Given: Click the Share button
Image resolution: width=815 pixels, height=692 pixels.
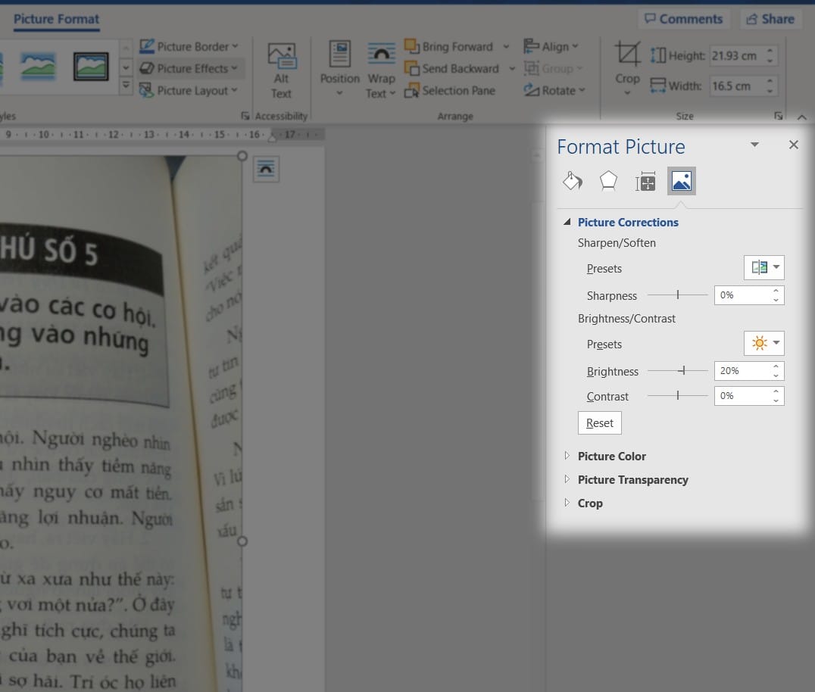Looking at the screenshot, I should point(770,19).
